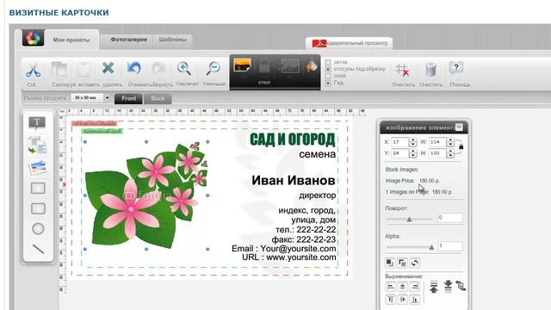Viewport: 551px width, 310px height.
Task: Click align bottom edge icon
Action: 415,300
